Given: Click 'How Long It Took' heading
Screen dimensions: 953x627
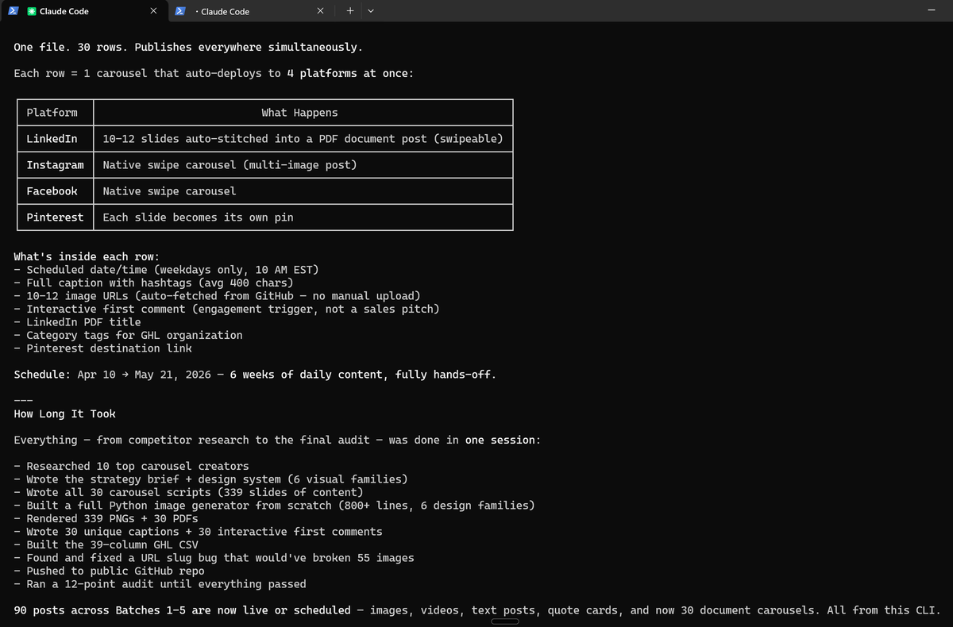Looking at the screenshot, I should [x=64, y=414].
